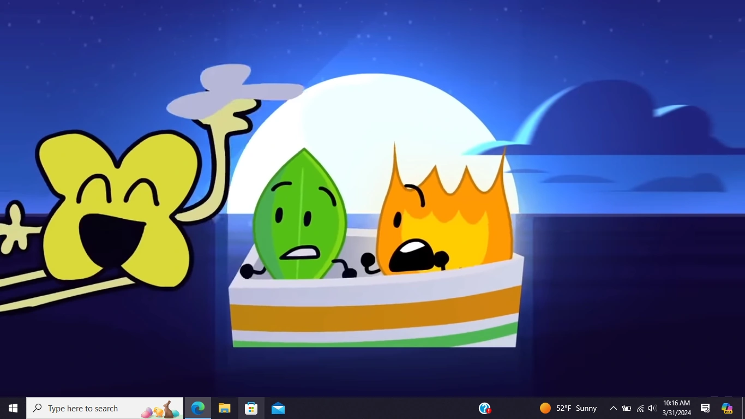Expand hidden system tray icons
This screenshot has height=419, width=745.
(614, 408)
